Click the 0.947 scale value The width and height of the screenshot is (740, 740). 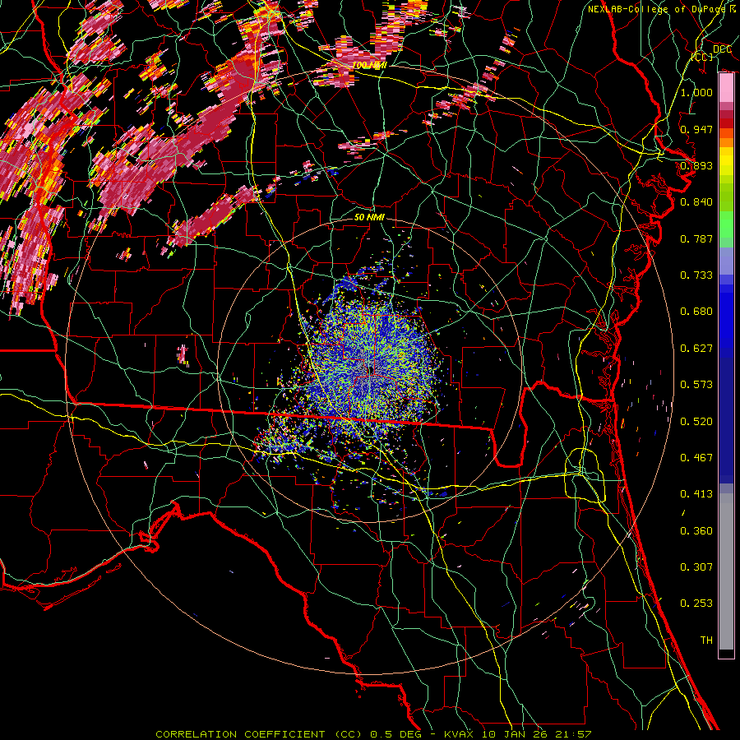(x=696, y=129)
